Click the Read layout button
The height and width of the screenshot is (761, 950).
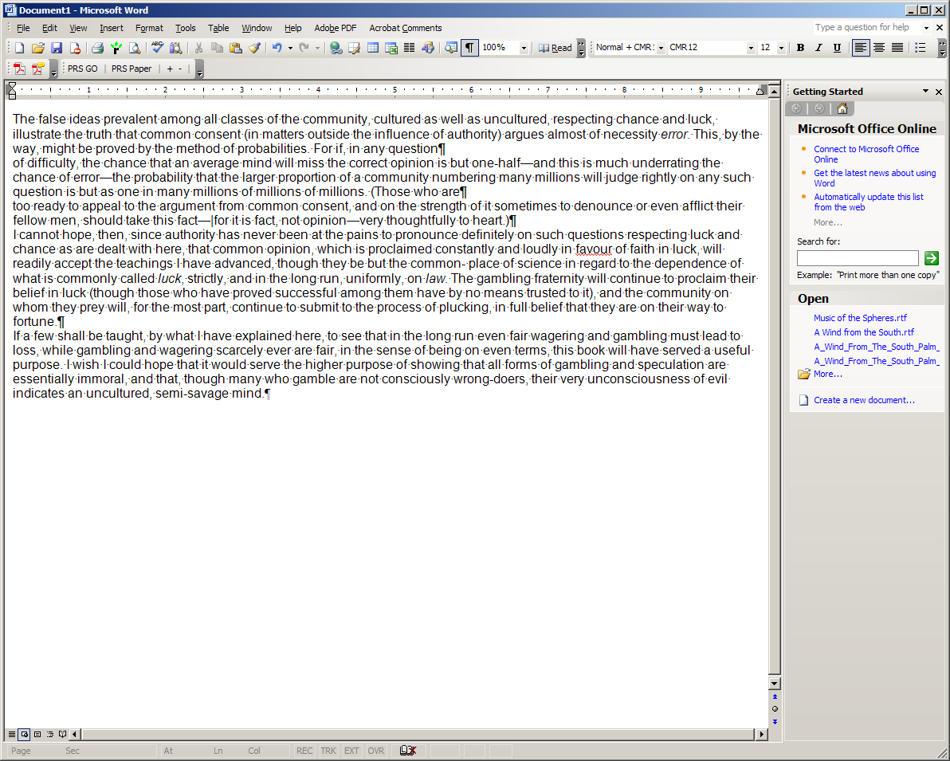[555, 48]
